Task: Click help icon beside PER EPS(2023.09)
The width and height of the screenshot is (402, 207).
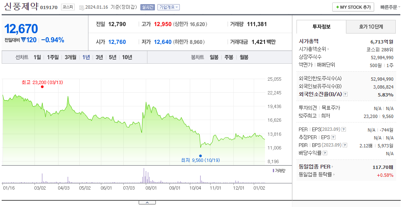Action: (x=344, y=130)
